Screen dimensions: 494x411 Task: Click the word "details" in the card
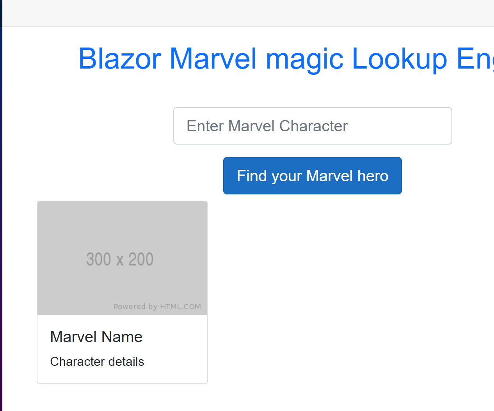(126, 362)
